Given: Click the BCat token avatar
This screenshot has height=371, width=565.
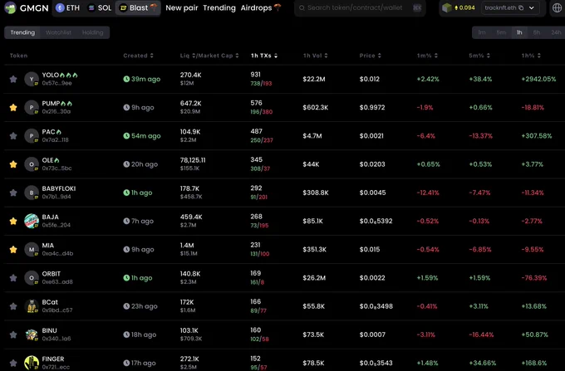Looking at the screenshot, I should click(x=32, y=306).
